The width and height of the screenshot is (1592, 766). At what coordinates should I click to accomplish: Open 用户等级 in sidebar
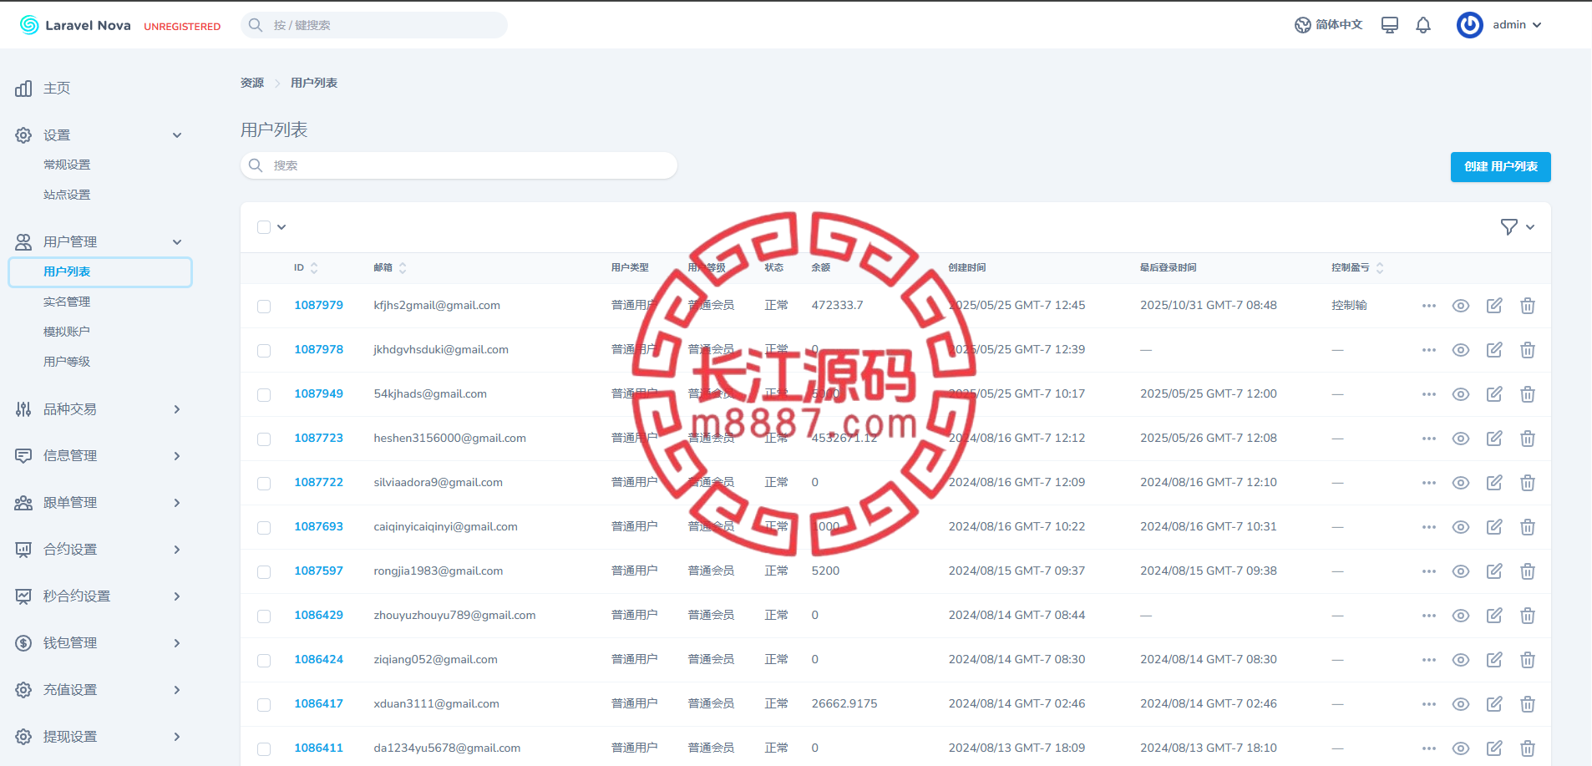click(67, 363)
